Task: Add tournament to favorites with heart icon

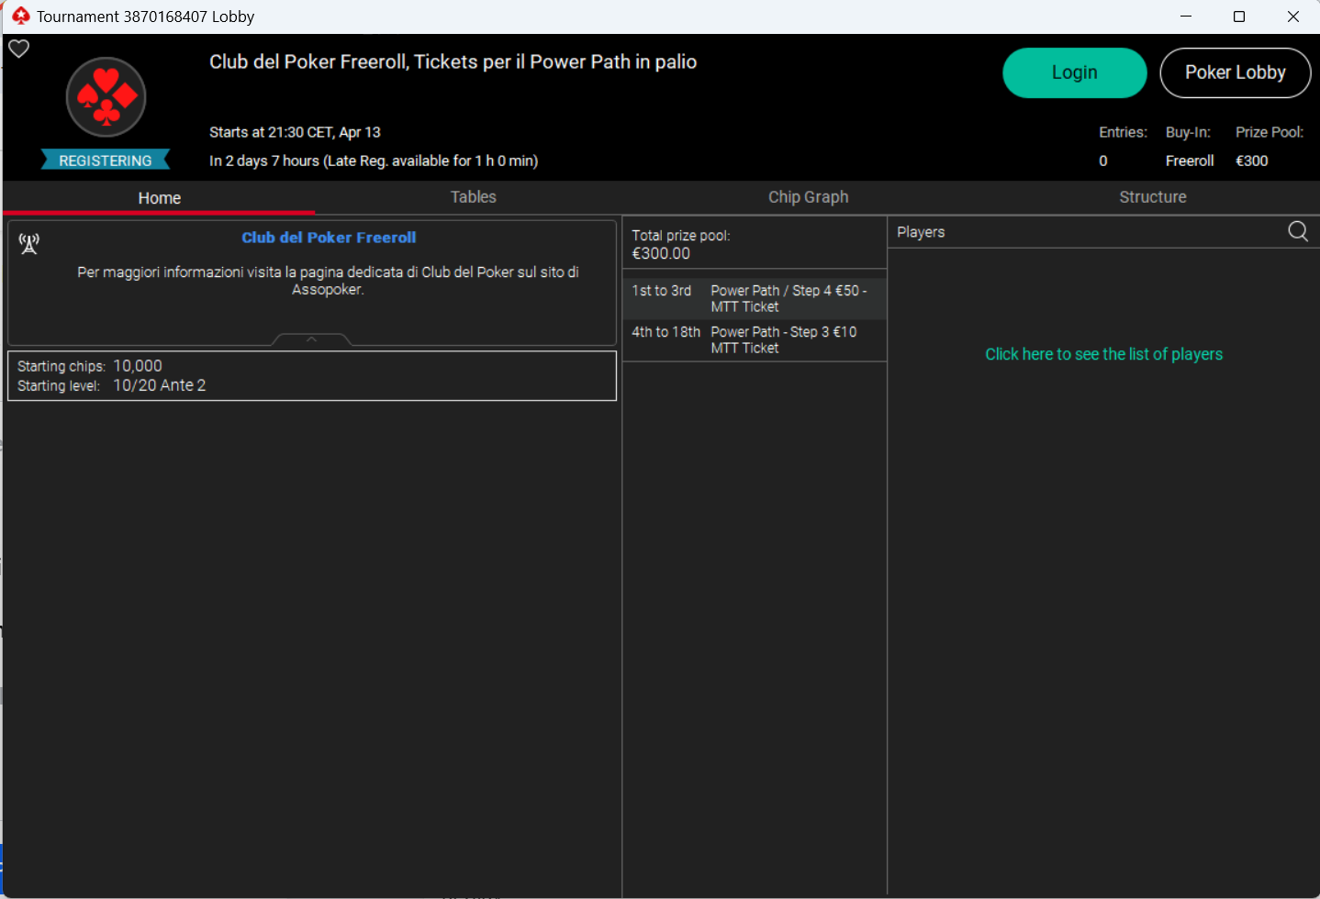Action: tap(19, 49)
